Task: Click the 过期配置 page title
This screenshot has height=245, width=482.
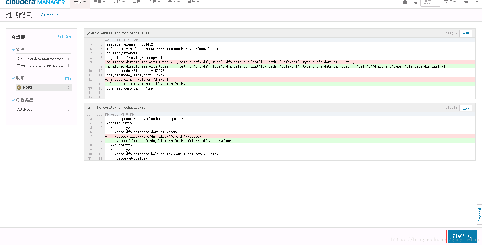Action: pyautogui.click(x=19, y=15)
